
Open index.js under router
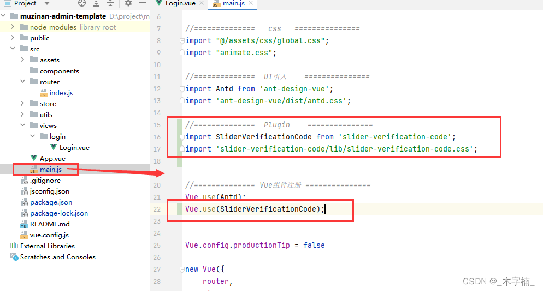pyautogui.click(x=61, y=92)
